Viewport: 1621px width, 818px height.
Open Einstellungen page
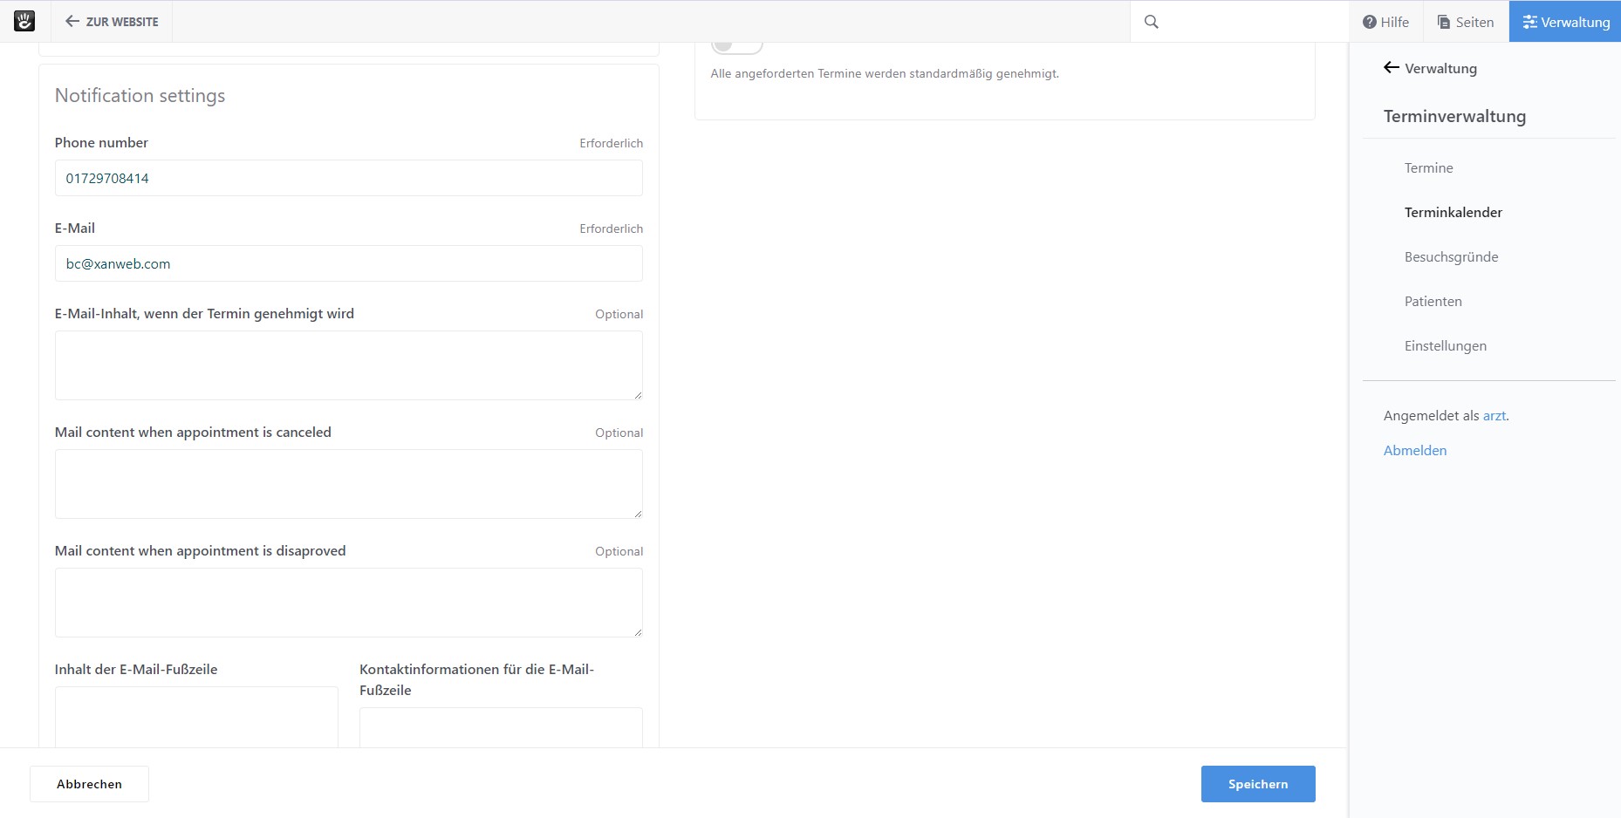1445,346
